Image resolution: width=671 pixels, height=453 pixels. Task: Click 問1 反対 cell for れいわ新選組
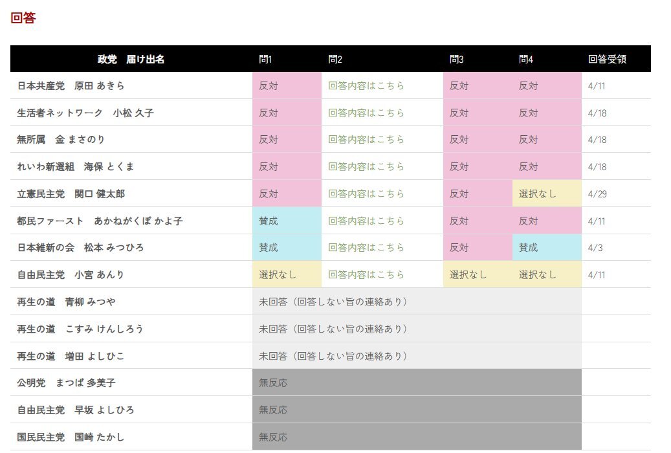[x=287, y=166]
